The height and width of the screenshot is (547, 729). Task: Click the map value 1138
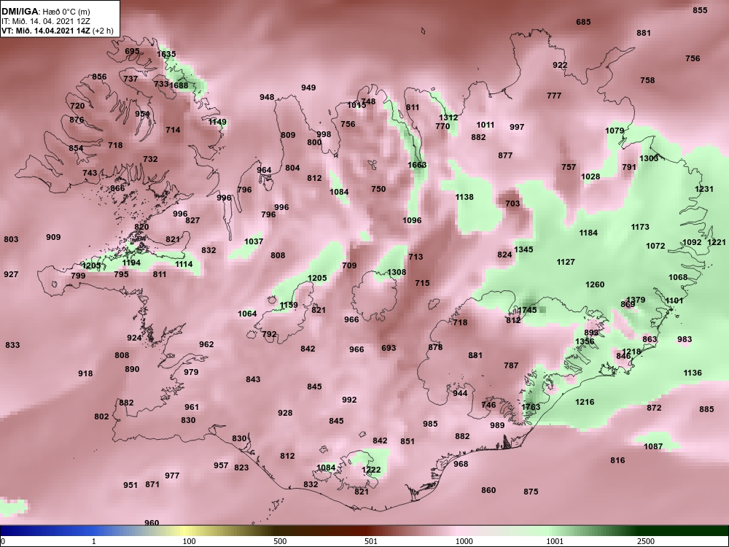(464, 197)
